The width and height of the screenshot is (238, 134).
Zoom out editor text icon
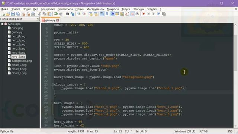coord(84,14)
